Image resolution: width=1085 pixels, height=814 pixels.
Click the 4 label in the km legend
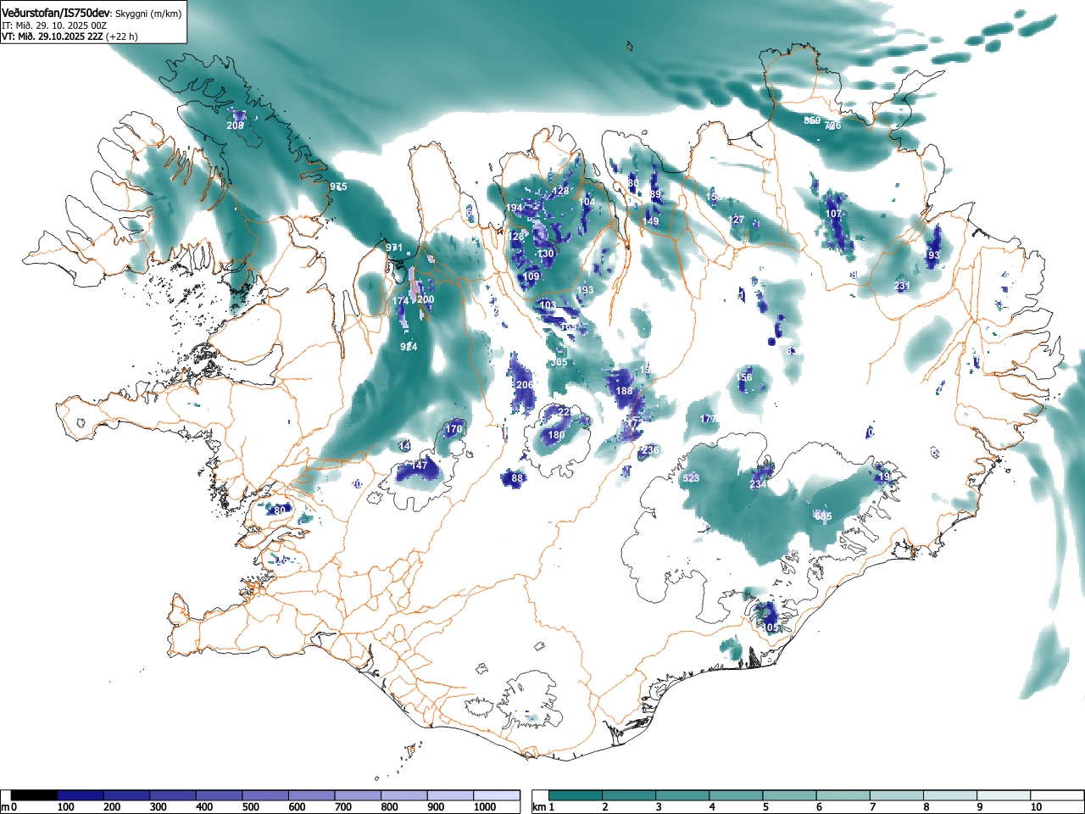[712, 807]
